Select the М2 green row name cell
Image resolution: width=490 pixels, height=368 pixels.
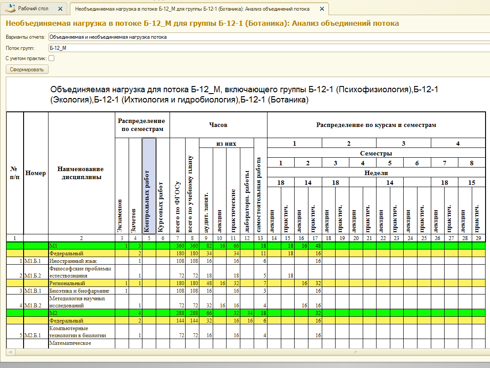[81, 313]
